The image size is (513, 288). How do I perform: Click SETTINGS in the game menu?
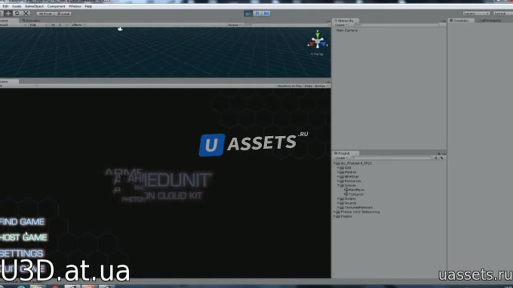[x=21, y=253]
